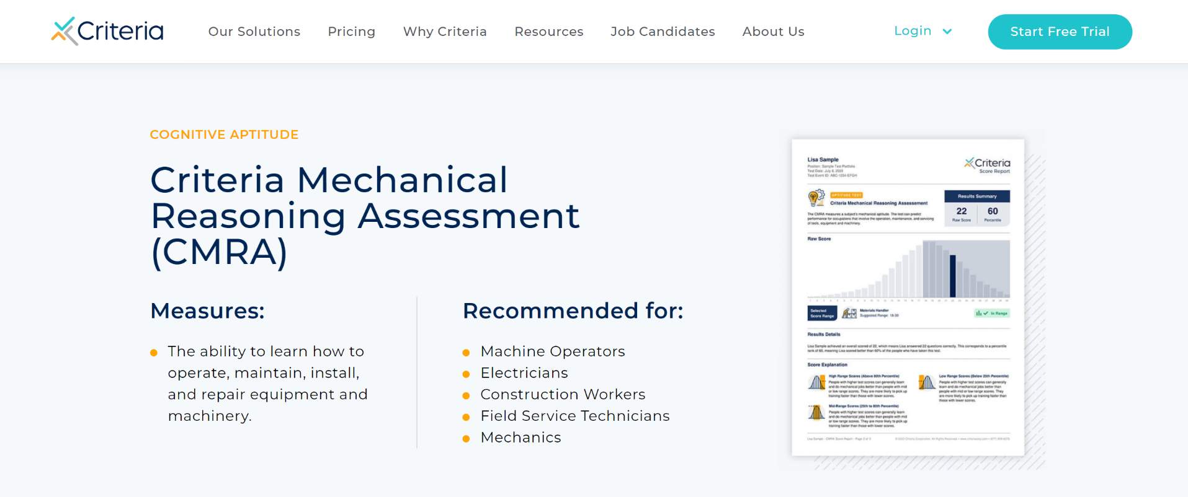Click the High Range Scores bell curve icon

(x=817, y=382)
